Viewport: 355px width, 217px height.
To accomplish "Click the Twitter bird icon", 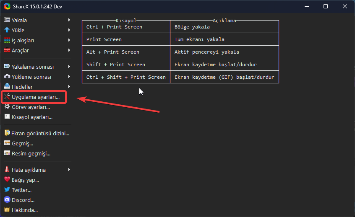I will coord(7,190).
